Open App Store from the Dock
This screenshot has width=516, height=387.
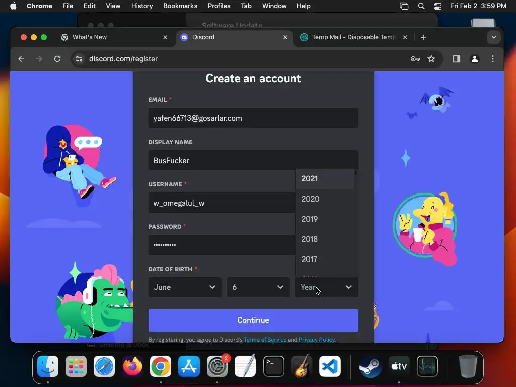pos(189,366)
